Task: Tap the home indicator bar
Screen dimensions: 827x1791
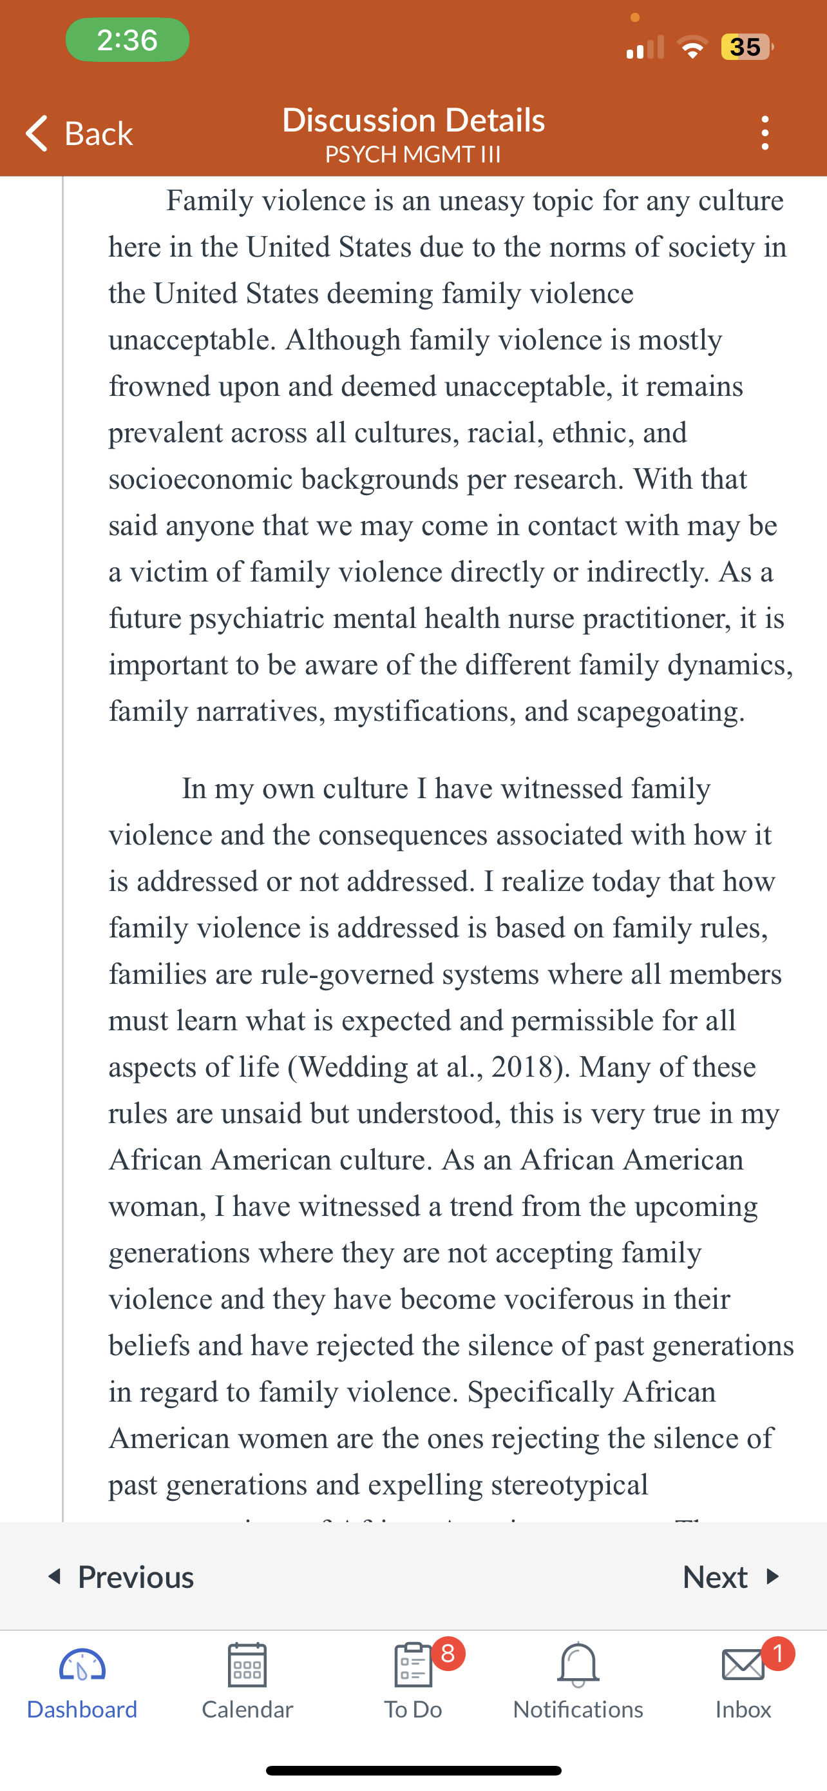Action: pyautogui.click(x=413, y=1770)
